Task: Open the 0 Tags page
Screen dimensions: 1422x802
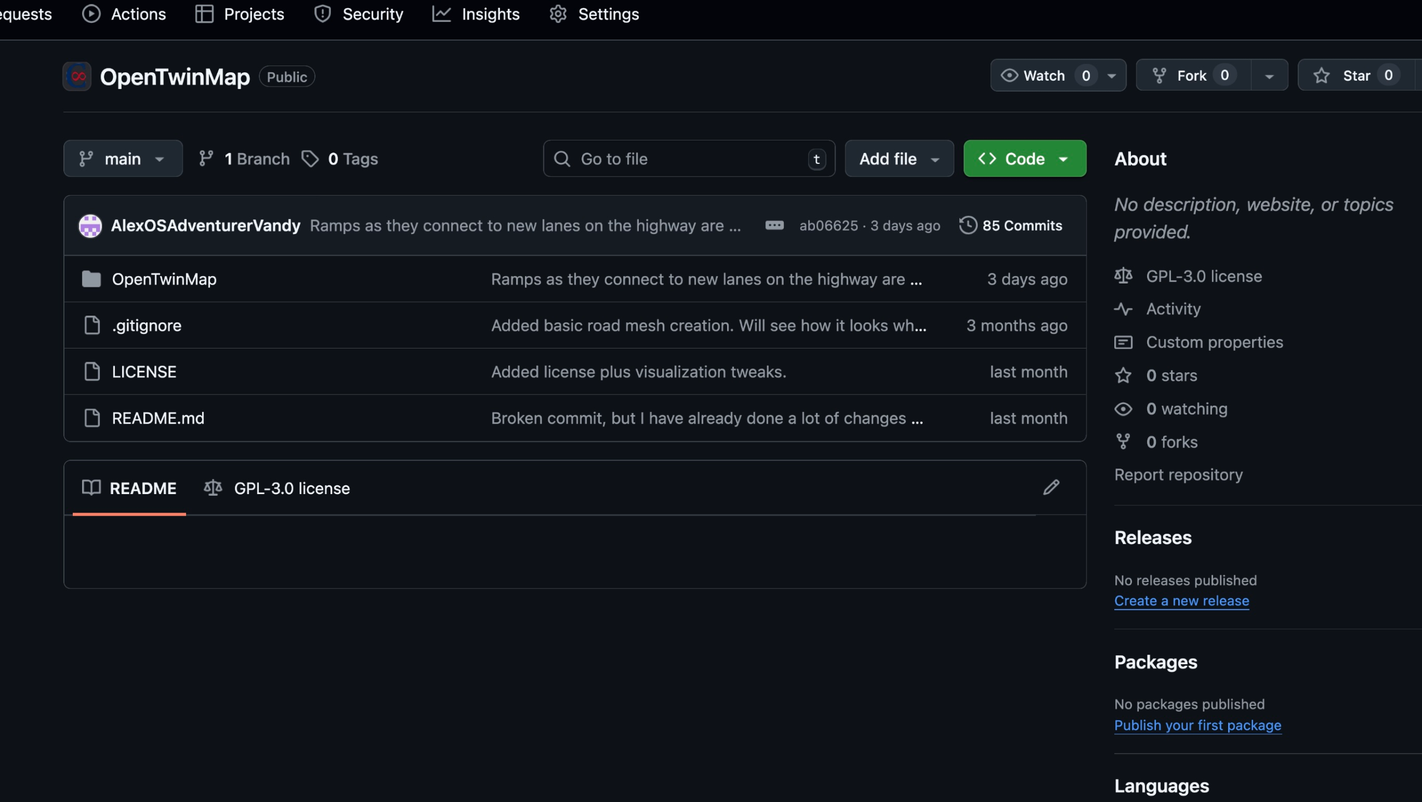Action: coord(340,159)
